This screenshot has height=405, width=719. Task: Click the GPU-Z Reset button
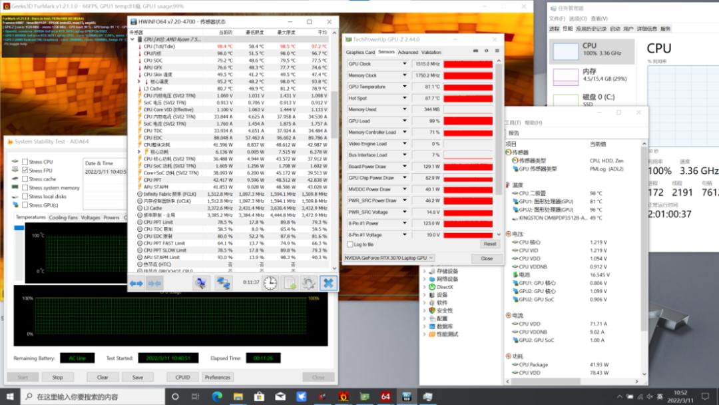489,244
